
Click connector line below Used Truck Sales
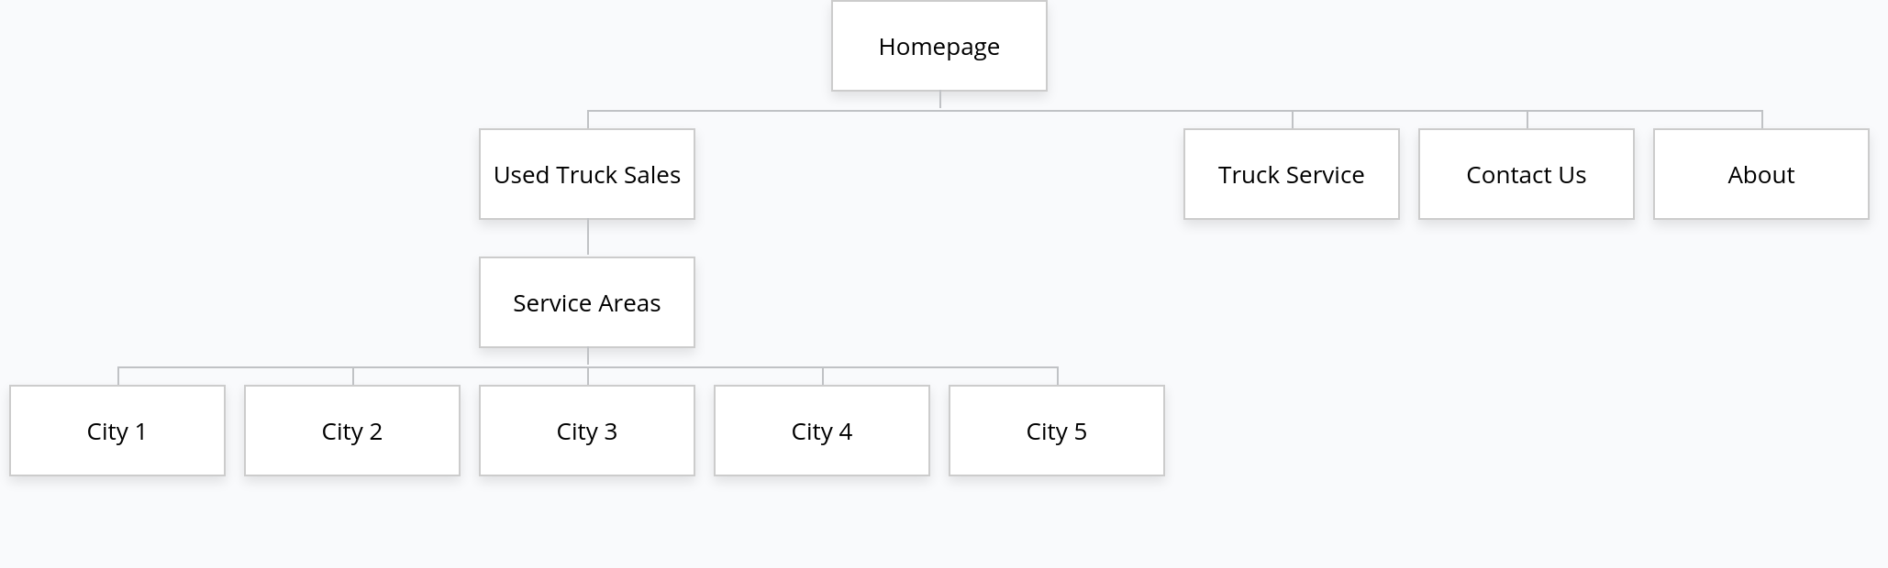point(588,237)
